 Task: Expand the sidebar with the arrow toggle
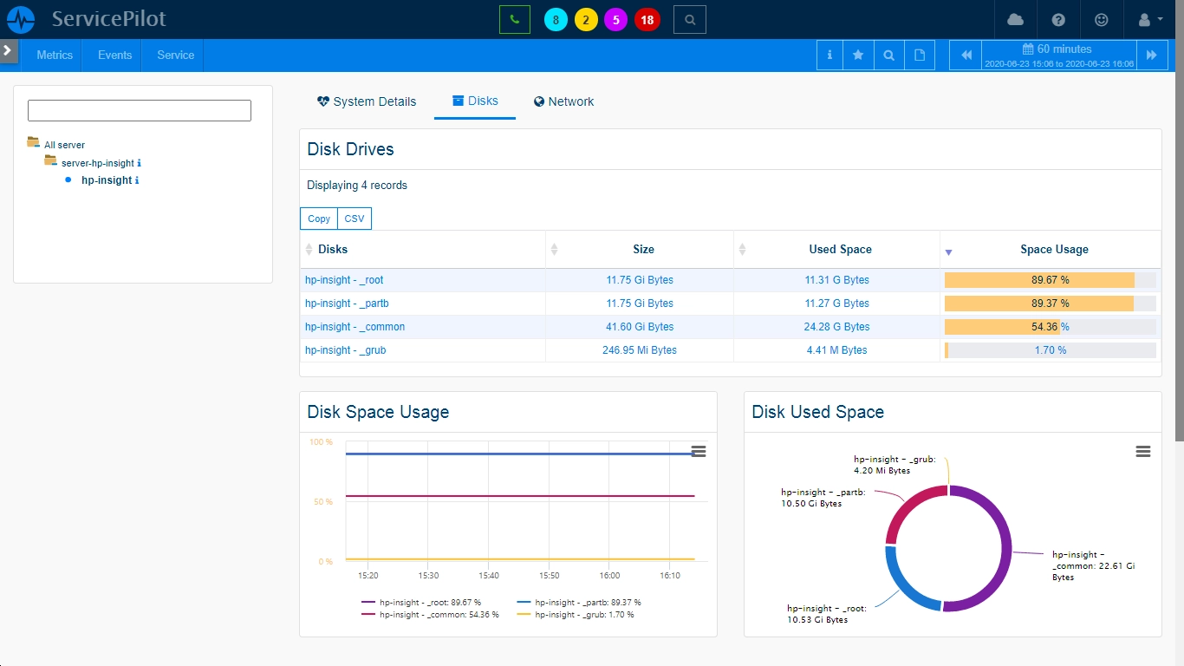[9, 51]
